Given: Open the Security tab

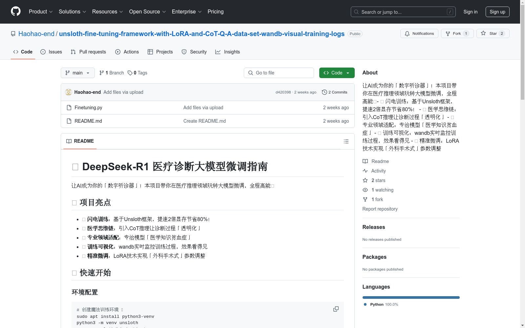Looking at the screenshot, I should pos(194,52).
